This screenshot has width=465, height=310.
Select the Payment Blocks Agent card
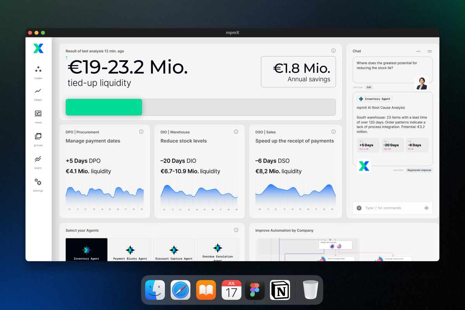[130, 250]
